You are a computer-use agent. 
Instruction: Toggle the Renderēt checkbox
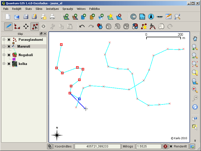point(171,146)
